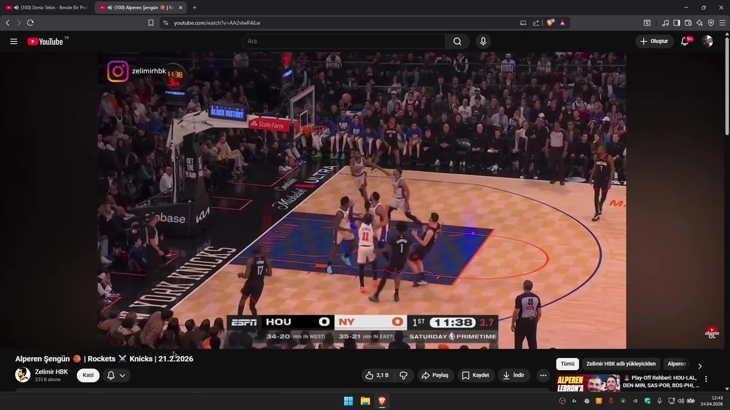This screenshot has width=730, height=410.
Task: Share this page using the share icon
Action: [536, 23]
